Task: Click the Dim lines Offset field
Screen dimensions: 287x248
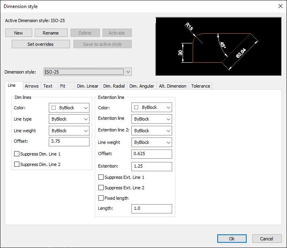Action: click(69, 141)
